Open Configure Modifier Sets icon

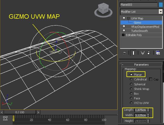click(158, 53)
